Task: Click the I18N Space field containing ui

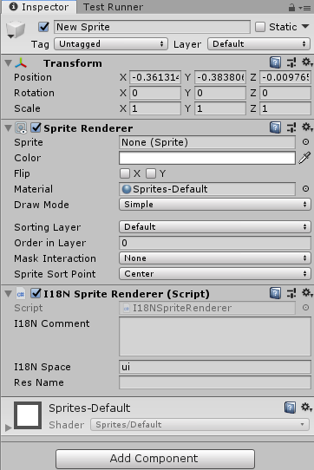Action: click(x=215, y=367)
